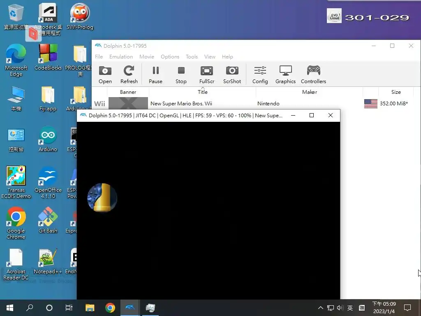This screenshot has height=316, width=421.
Task: Select the Transas ECDIS Demo icon
Action: tap(16, 182)
